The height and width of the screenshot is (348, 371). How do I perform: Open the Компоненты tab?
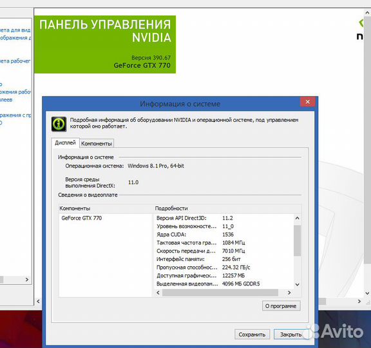point(97,144)
